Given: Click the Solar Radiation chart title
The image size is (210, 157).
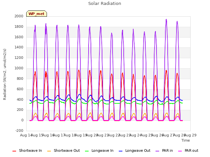Looking at the screenshot, I should (x=105, y=4).
